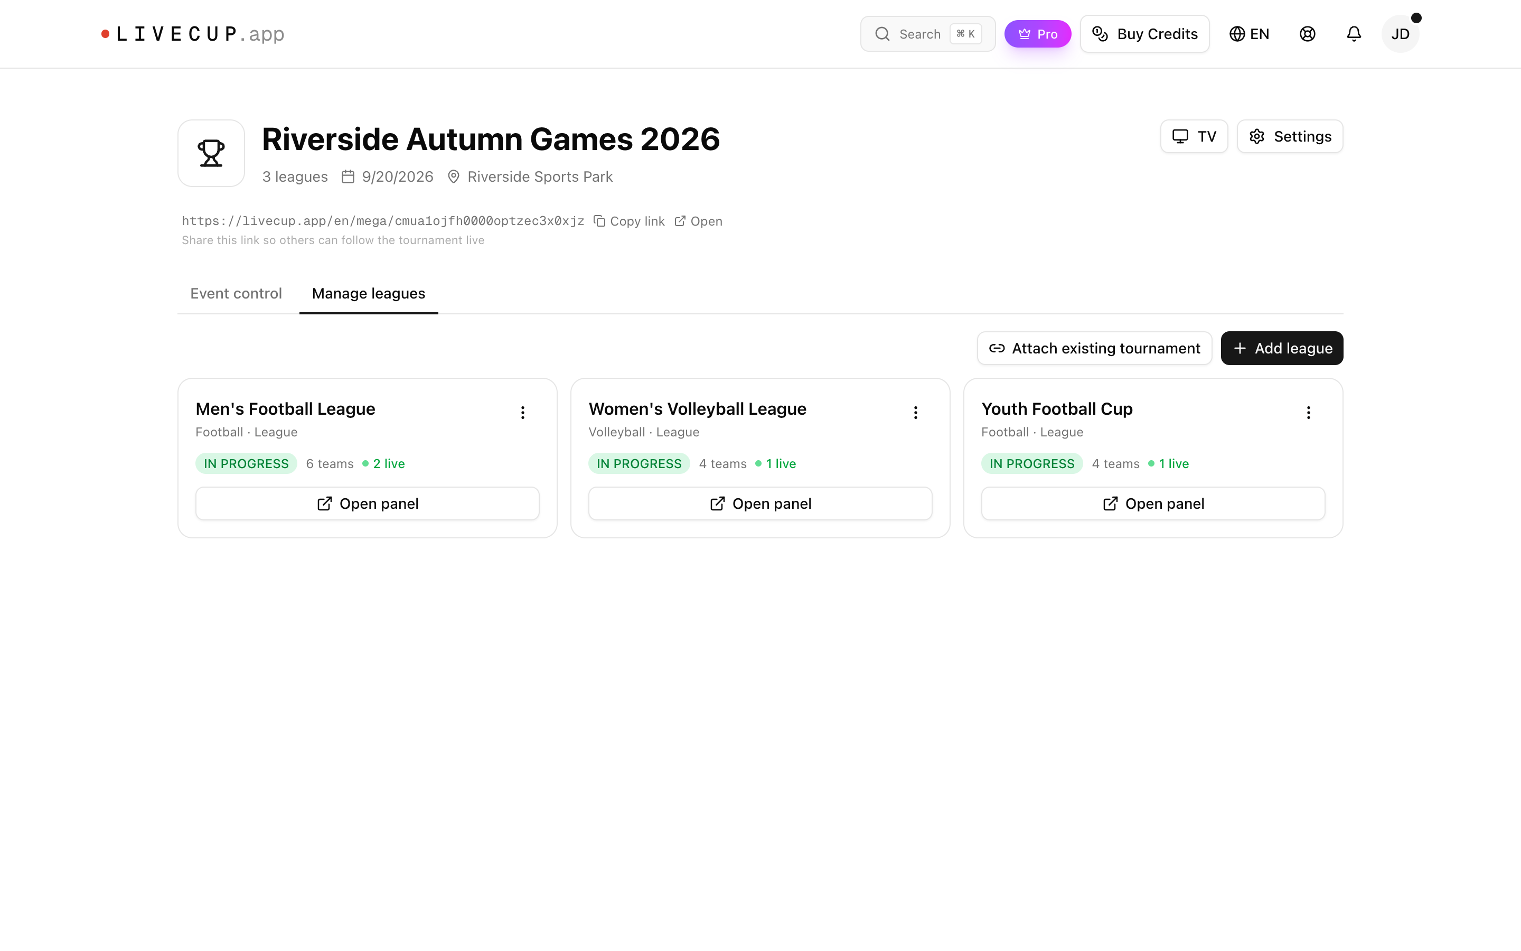Viewport: 1521px width, 951px height.
Task: Click IN PROGRESS badge on Youth Football Cup
Action: point(1031,463)
